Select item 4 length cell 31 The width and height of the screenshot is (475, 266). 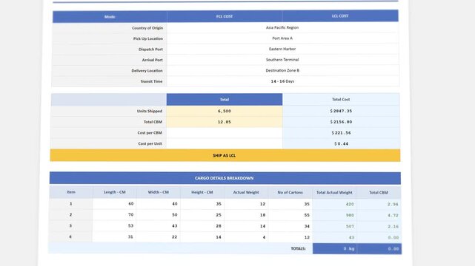tap(114, 236)
